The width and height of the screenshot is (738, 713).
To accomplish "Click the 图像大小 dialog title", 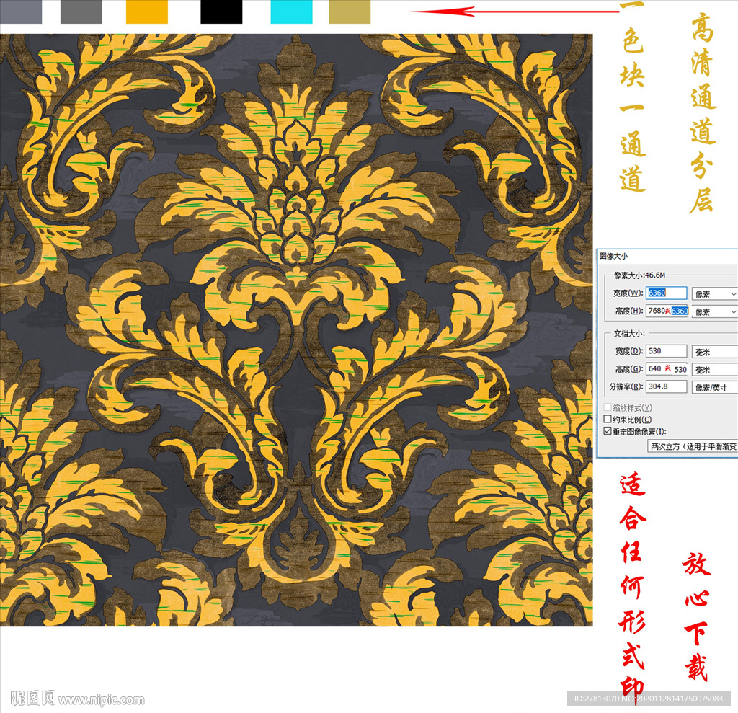I will coord(613,256).
